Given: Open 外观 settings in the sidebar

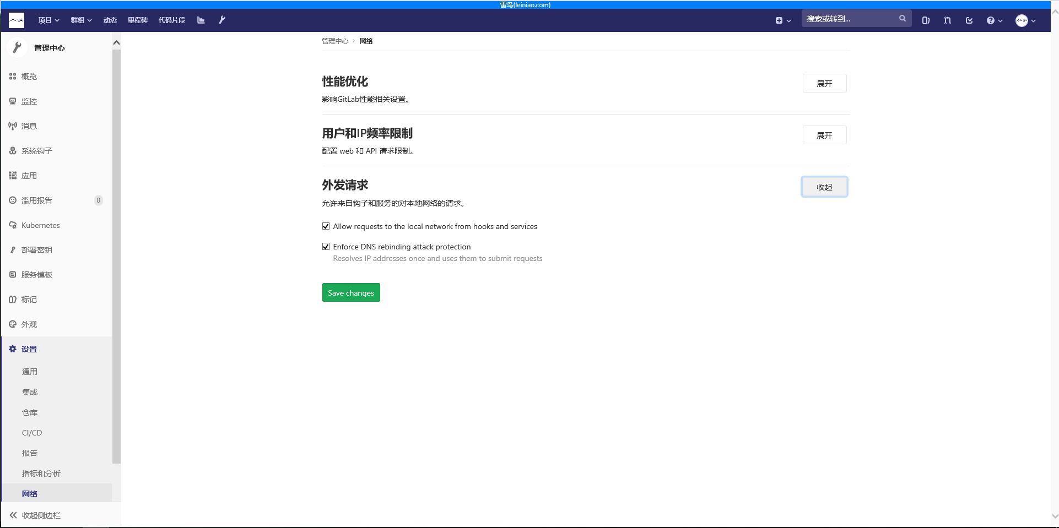Looking at the screenshot, I should [29, 324].
